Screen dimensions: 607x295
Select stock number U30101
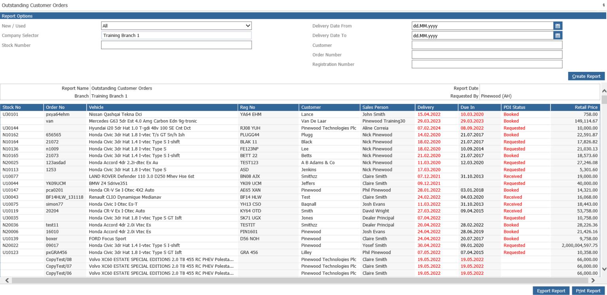[x=11, y=114]
